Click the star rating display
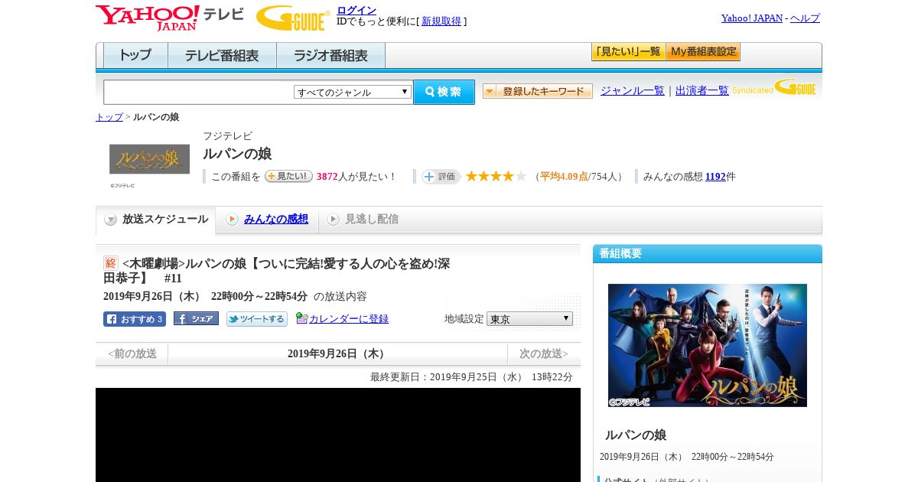Screen dimensions: 918x482 coord(496,176)
